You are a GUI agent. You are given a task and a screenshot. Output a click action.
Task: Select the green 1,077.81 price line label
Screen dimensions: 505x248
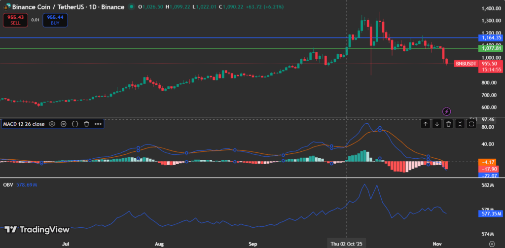pos(491,48)
